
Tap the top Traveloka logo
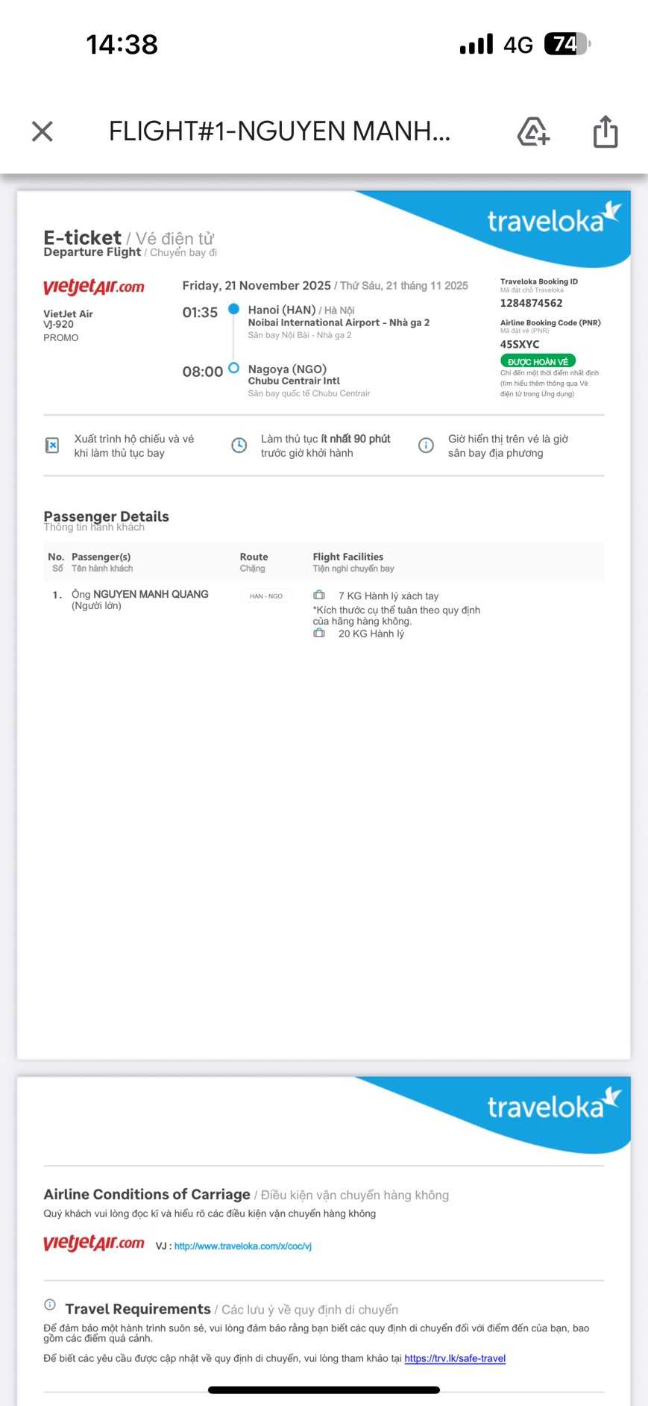point(553,219)
